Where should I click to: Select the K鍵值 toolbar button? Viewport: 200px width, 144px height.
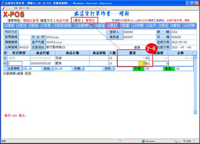(100, 26)
